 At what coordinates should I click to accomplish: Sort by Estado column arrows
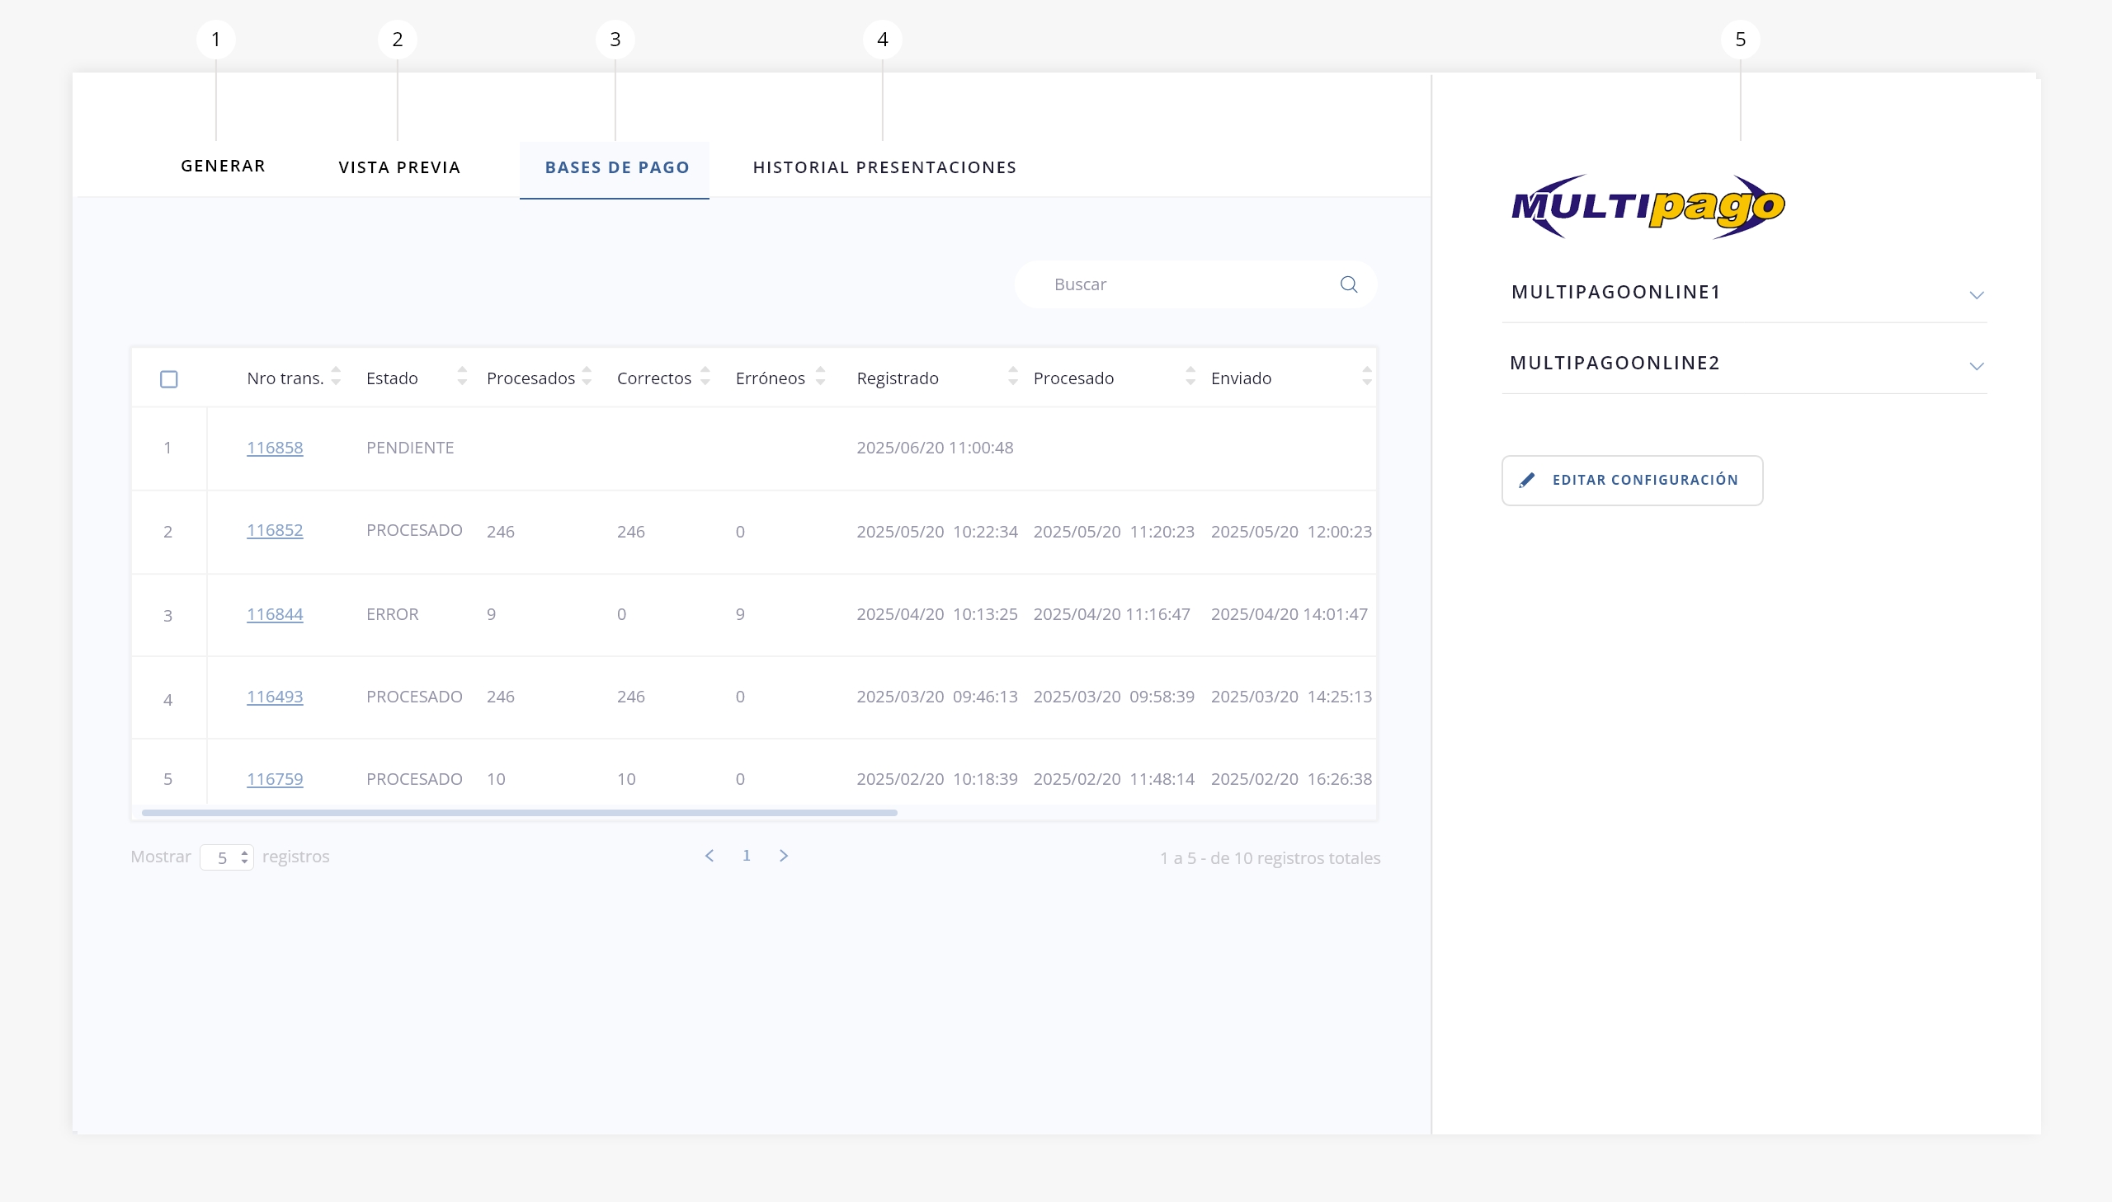(x=462, y=377)
